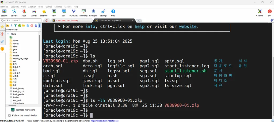Open the Macros menu
The height and width of the screenshot is (122, 274).
coord(68,7)
